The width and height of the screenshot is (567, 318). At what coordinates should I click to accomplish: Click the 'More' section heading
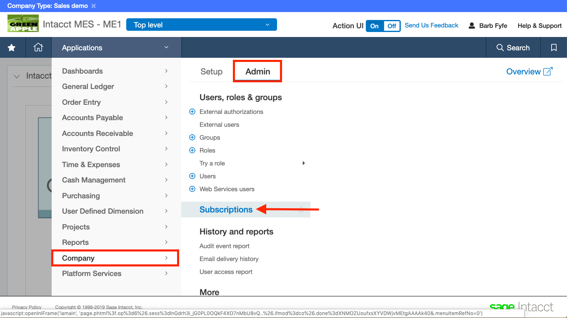tap(210, 292)
